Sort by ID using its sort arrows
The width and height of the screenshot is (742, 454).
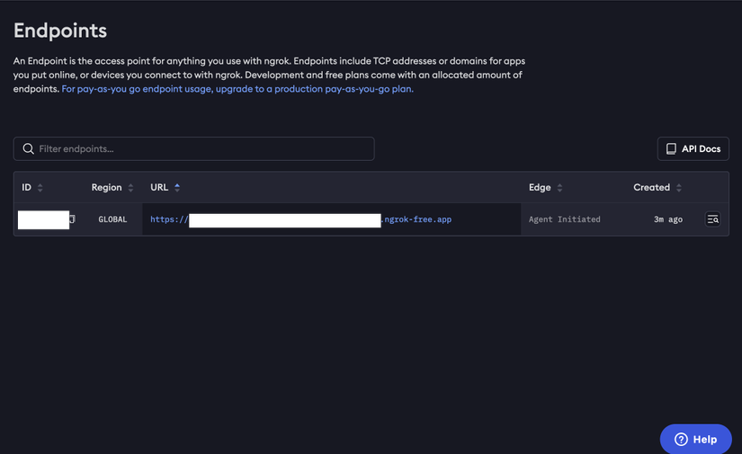click(40, 188)
